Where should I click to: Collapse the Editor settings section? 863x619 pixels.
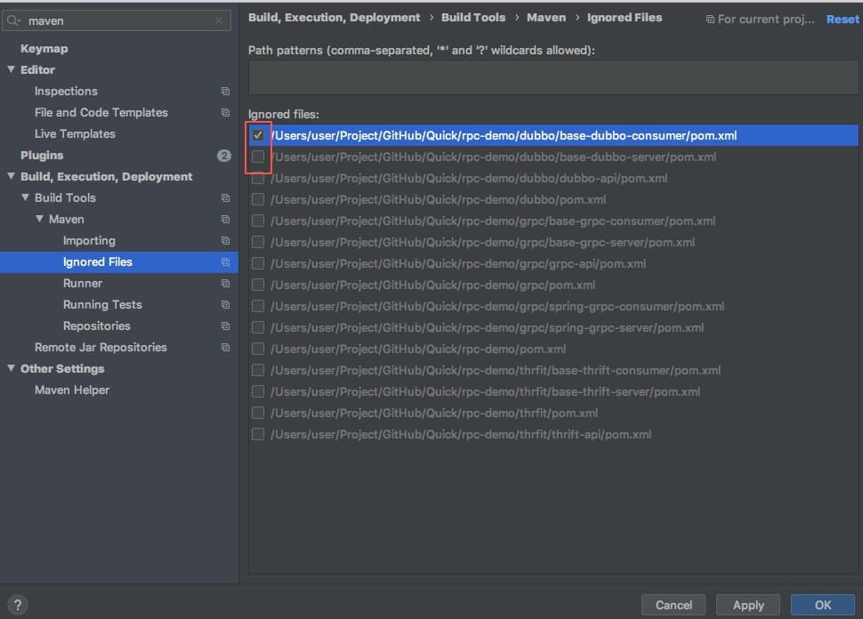click(11, 70)
